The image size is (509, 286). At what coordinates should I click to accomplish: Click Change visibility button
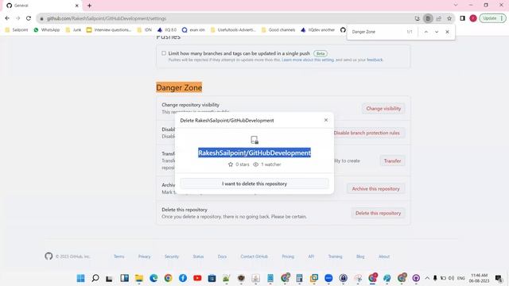click(x=383, y=109)
